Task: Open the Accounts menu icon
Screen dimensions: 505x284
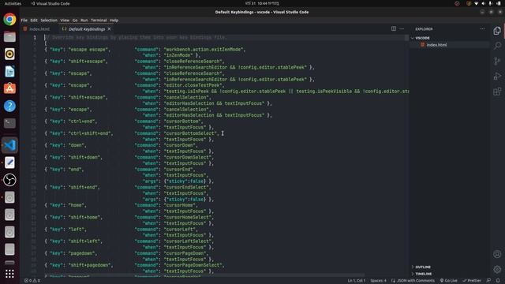Action: click(x=497, y=254)
